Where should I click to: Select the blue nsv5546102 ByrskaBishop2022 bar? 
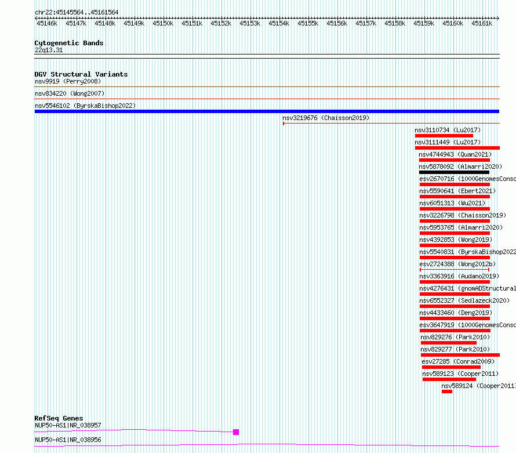point(267,111)
